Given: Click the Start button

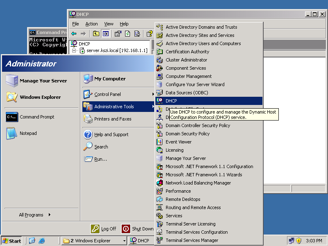Looking at the screenshot, I should (12, 241).
